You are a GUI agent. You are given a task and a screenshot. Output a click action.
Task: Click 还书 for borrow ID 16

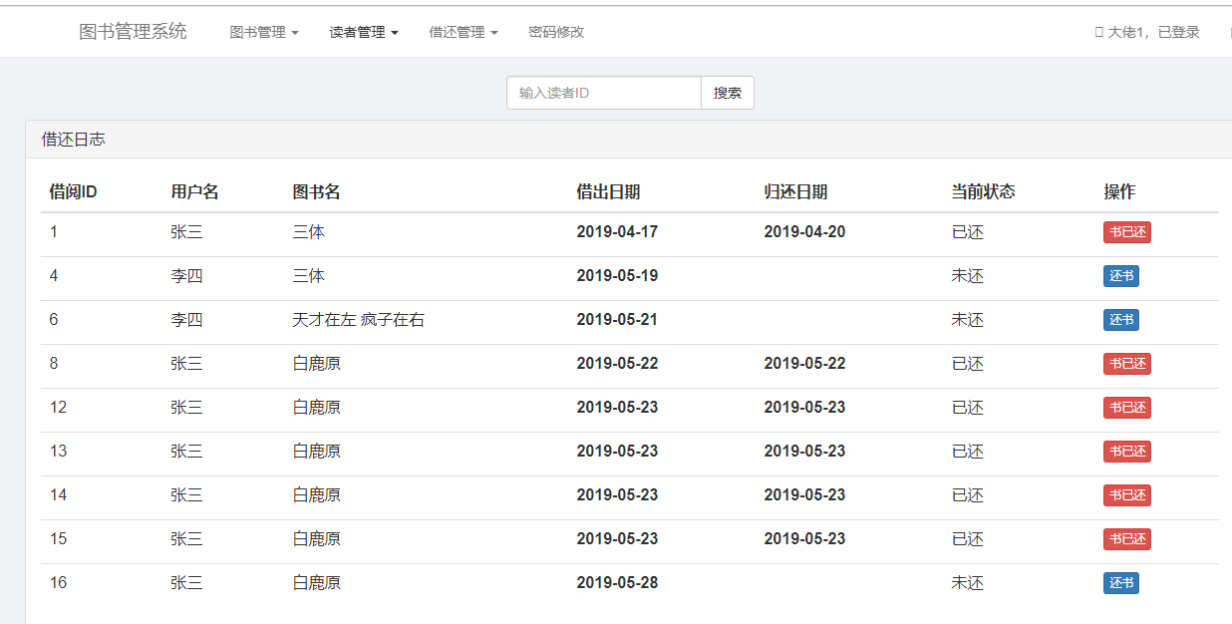pos(1120,583)
